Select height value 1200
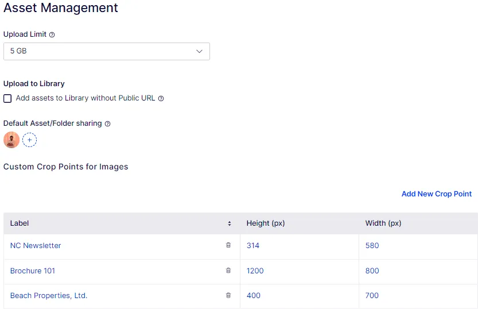The image size is (478, 309). [x=255, y=271]
